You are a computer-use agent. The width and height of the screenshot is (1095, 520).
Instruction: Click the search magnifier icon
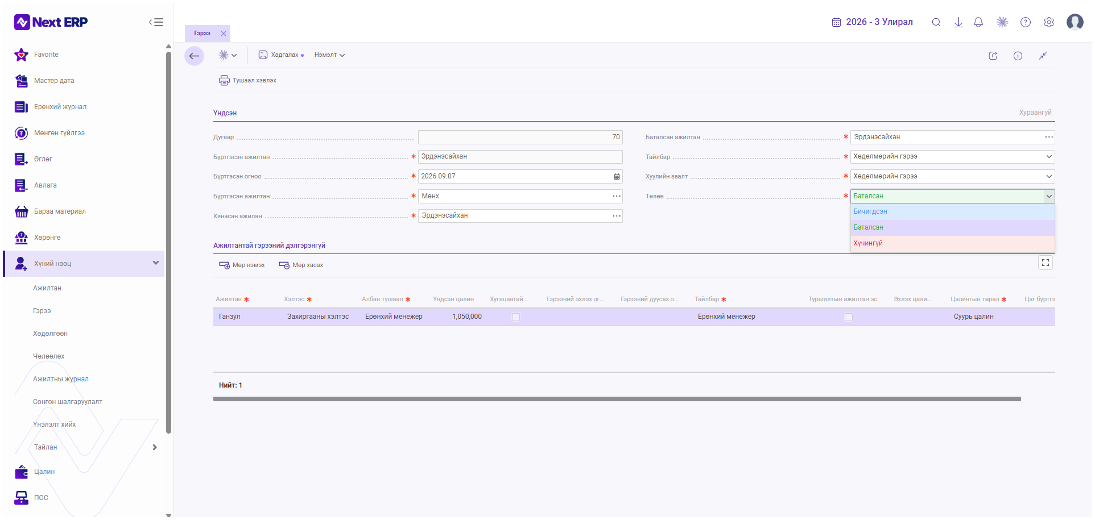(x=936, y=22)
